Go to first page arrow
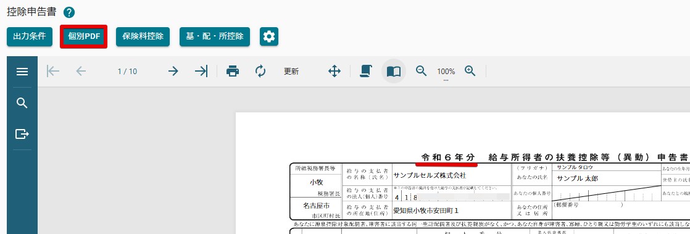The height and width of the screenshot is (234, 690). [x=53, y=71]
